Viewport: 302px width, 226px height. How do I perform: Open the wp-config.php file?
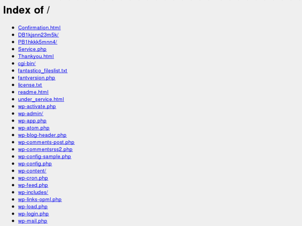pyautogui.click(x=35, y=164)
